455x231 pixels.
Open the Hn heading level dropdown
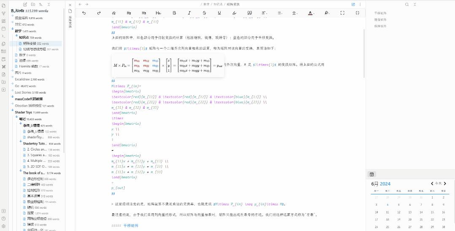(x=159, y=13)
